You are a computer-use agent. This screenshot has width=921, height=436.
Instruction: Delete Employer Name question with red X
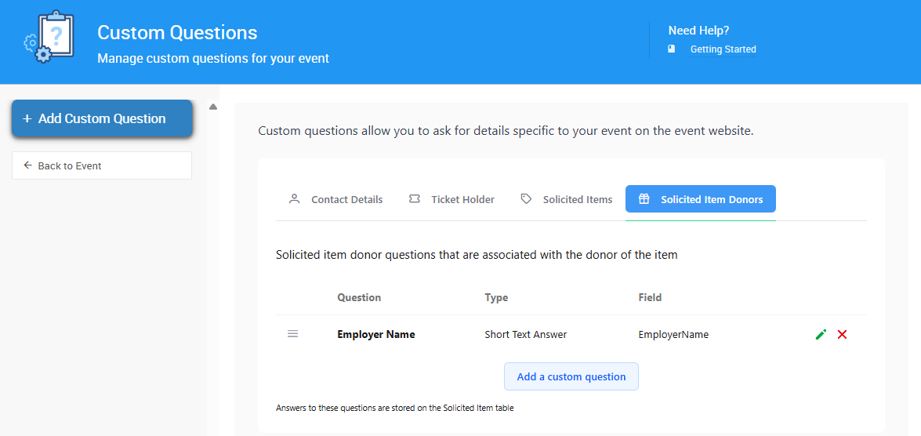click(843, 334)
